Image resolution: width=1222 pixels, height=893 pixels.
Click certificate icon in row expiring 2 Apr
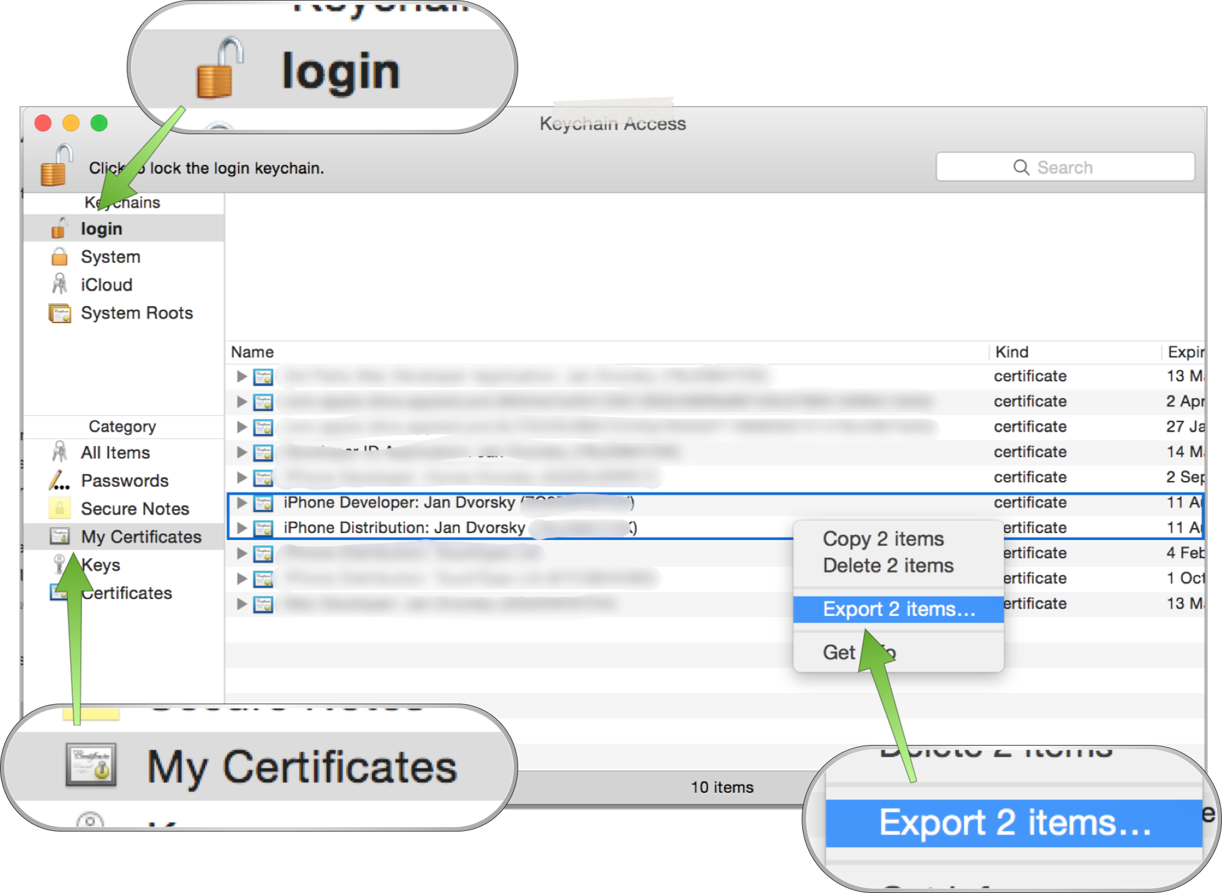click(x=263, y=402)
